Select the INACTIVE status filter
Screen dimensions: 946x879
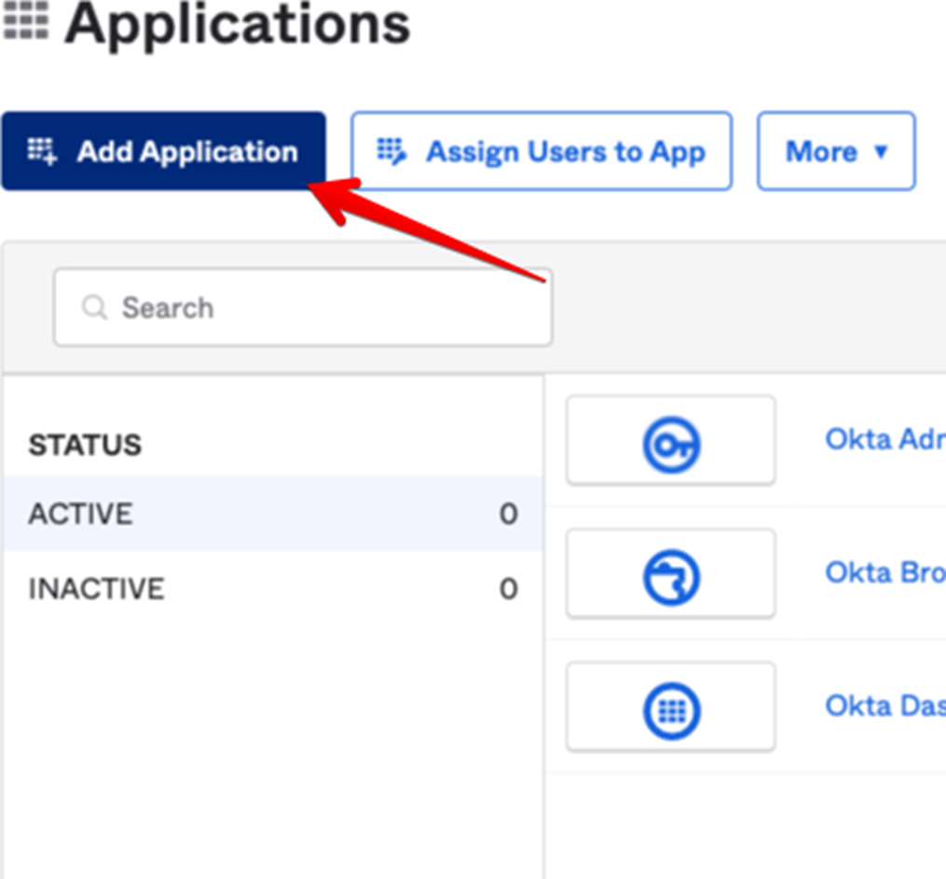[96, 589]
